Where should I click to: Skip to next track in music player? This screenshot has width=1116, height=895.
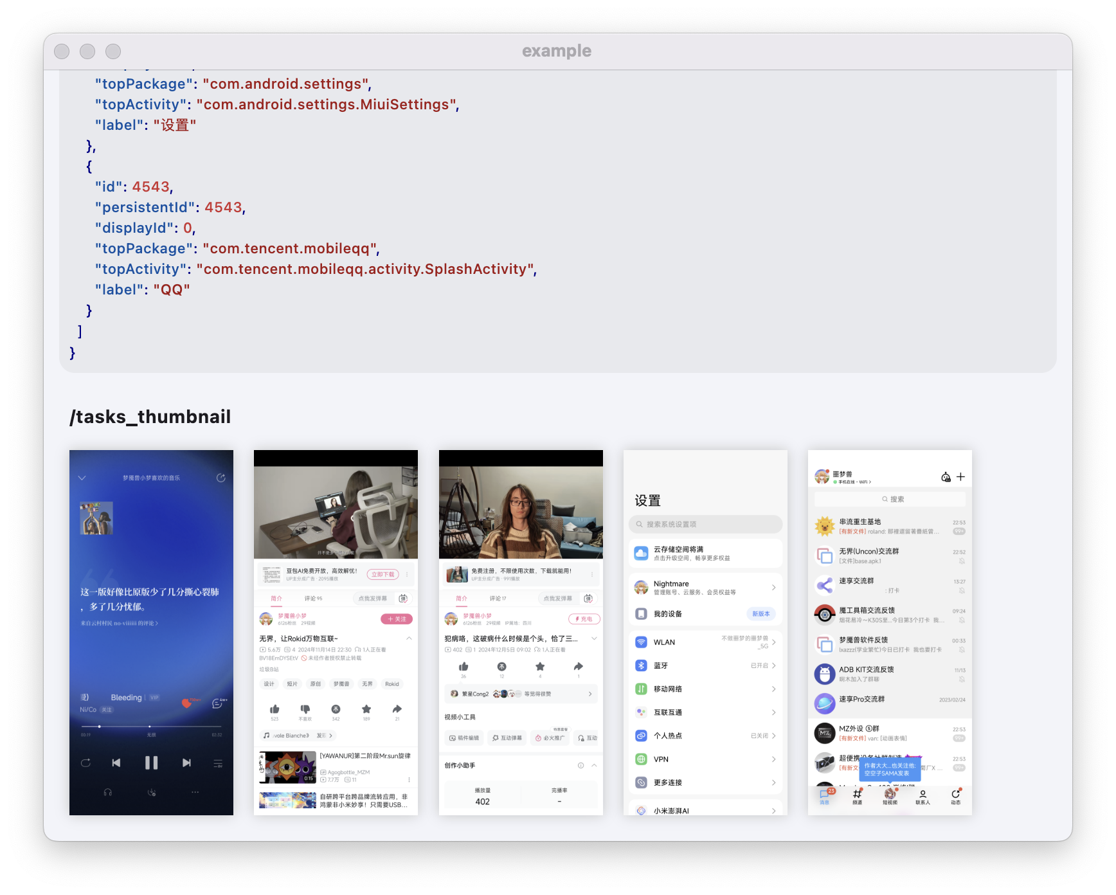coord(186,763)
